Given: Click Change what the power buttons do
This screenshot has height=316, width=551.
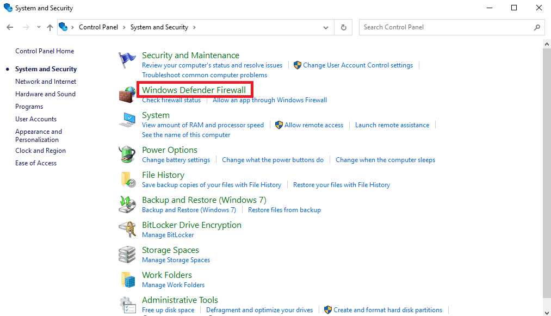Looking at the screenshot, I should [x=273, y=159].
